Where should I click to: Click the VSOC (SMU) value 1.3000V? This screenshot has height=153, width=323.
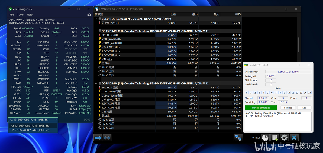tap(85, 42)
